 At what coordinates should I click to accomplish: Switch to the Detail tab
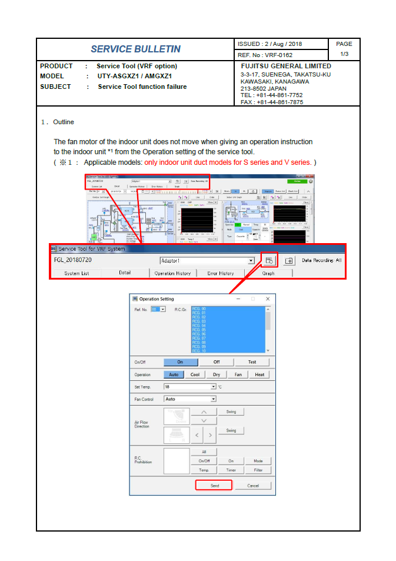click(125, 273)
